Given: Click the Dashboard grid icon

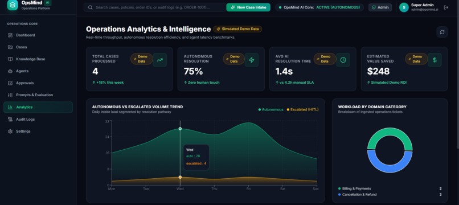Looking at the screenshot, I should pyautogui.click(x=10, y=35).
